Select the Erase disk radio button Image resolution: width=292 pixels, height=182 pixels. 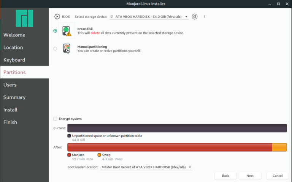55,31
